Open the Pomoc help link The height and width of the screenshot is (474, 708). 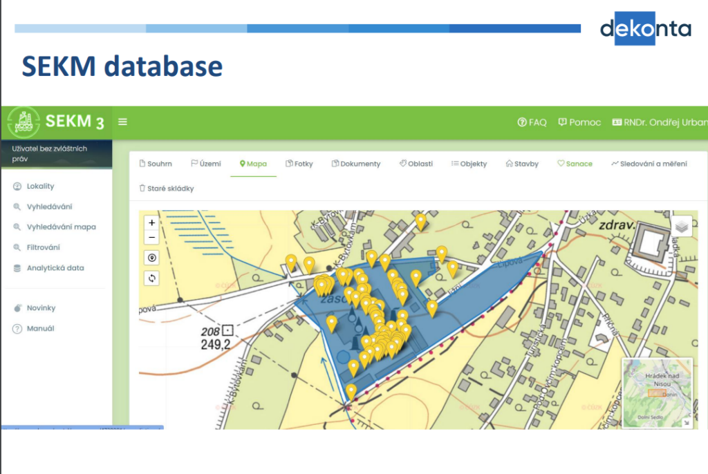[579, 122]
